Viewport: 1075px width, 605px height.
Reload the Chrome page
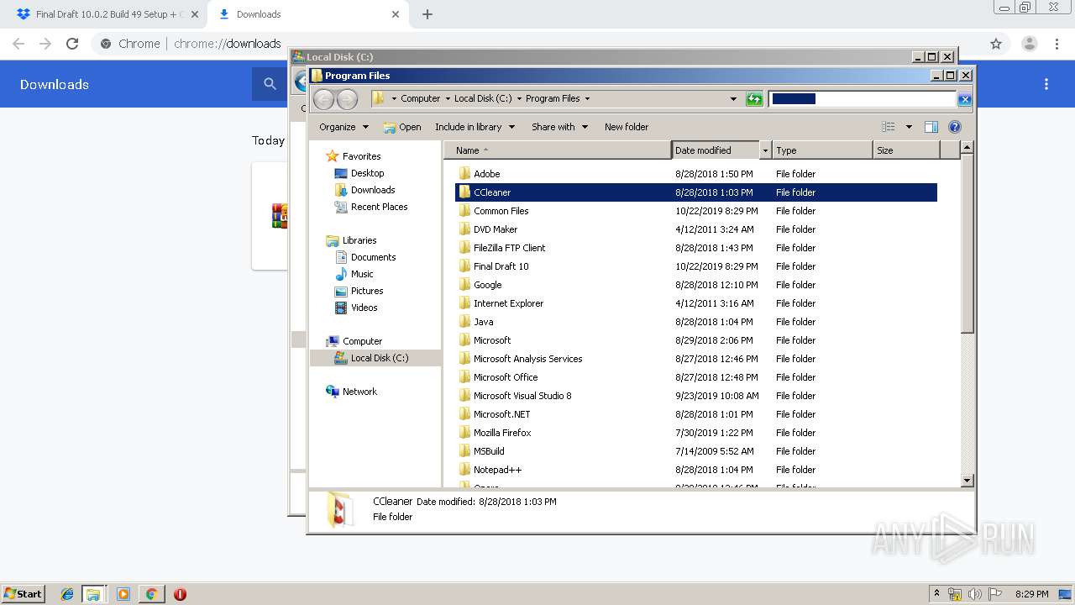pyautogui.click(x=72, y=44)
